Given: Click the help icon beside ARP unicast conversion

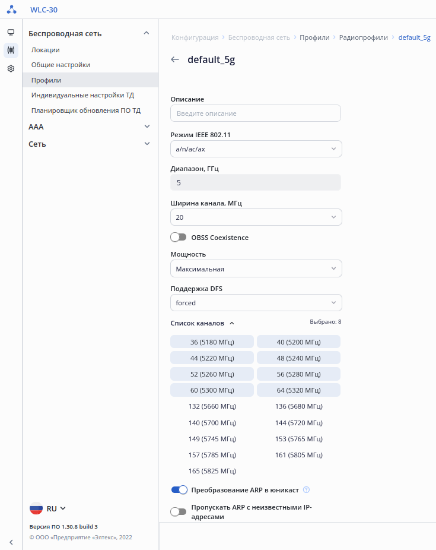Looking at the screenshot, I should click(x=306, y=490).
